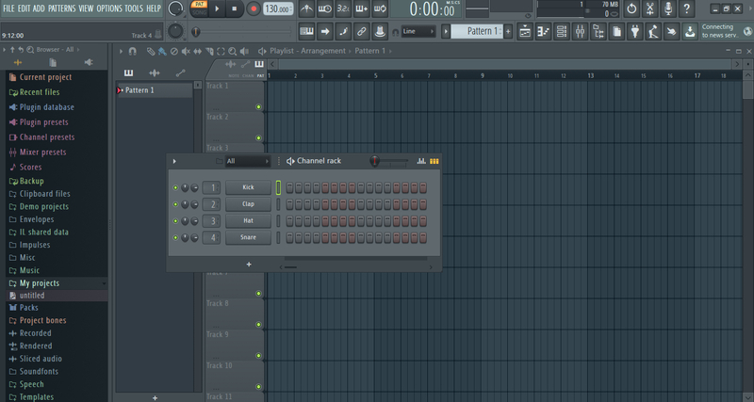This screenshot has width=754, height=402.
Task: Open the All channel filter dropdown
Action: point(248,161)
